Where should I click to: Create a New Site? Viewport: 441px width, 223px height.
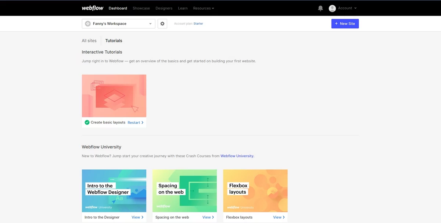click(345, 24)
